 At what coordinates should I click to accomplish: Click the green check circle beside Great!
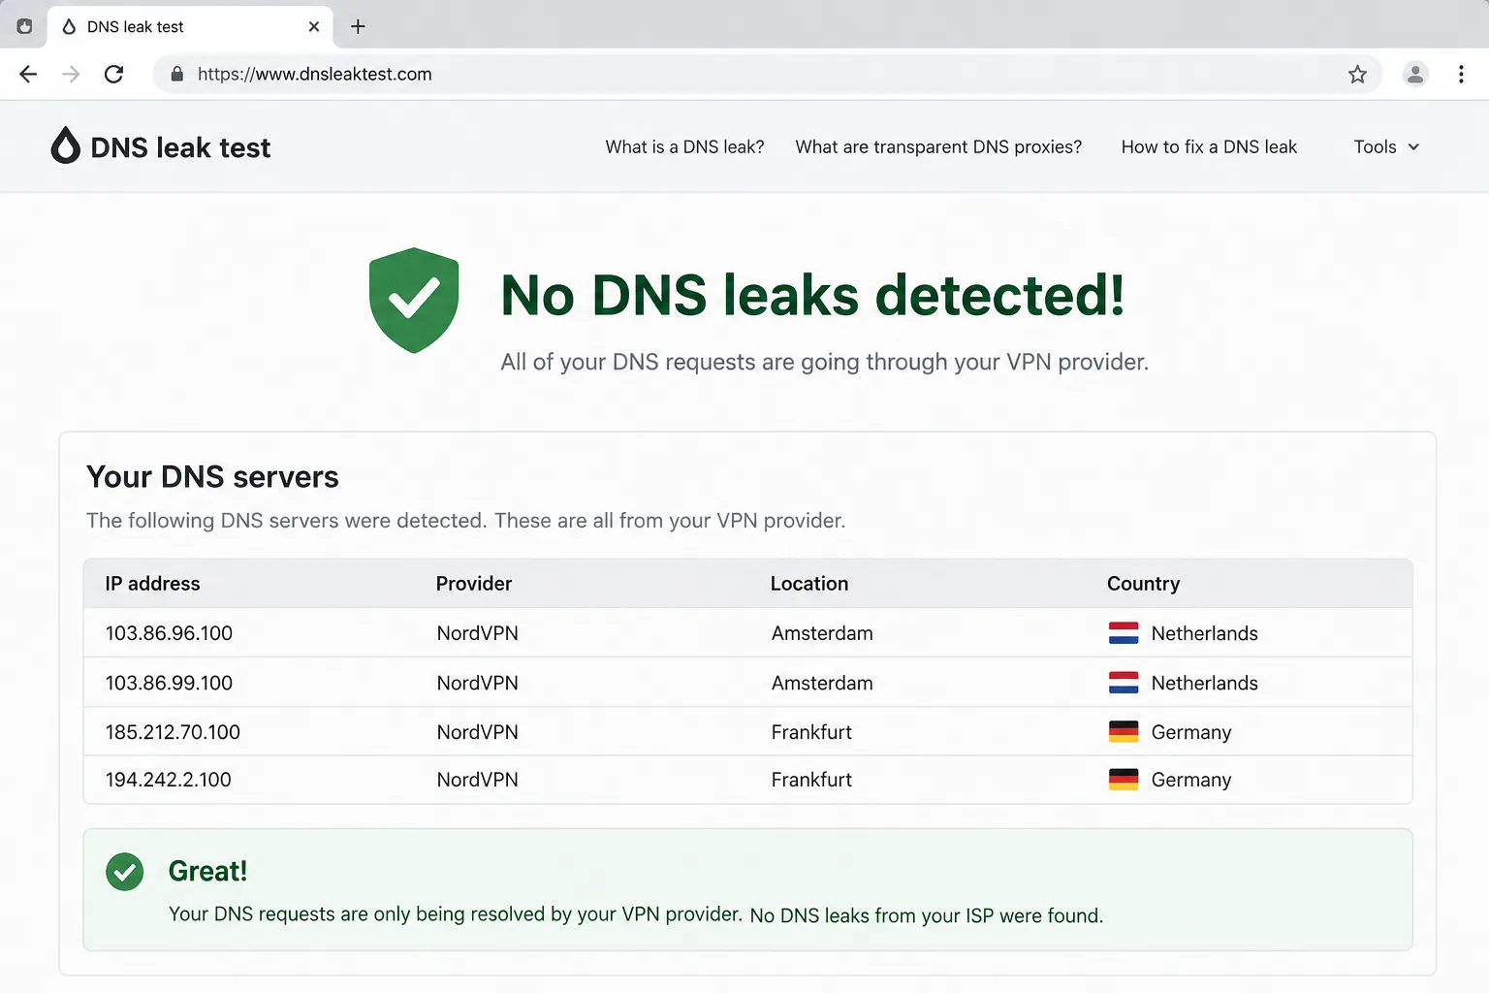tap(124, 872)
